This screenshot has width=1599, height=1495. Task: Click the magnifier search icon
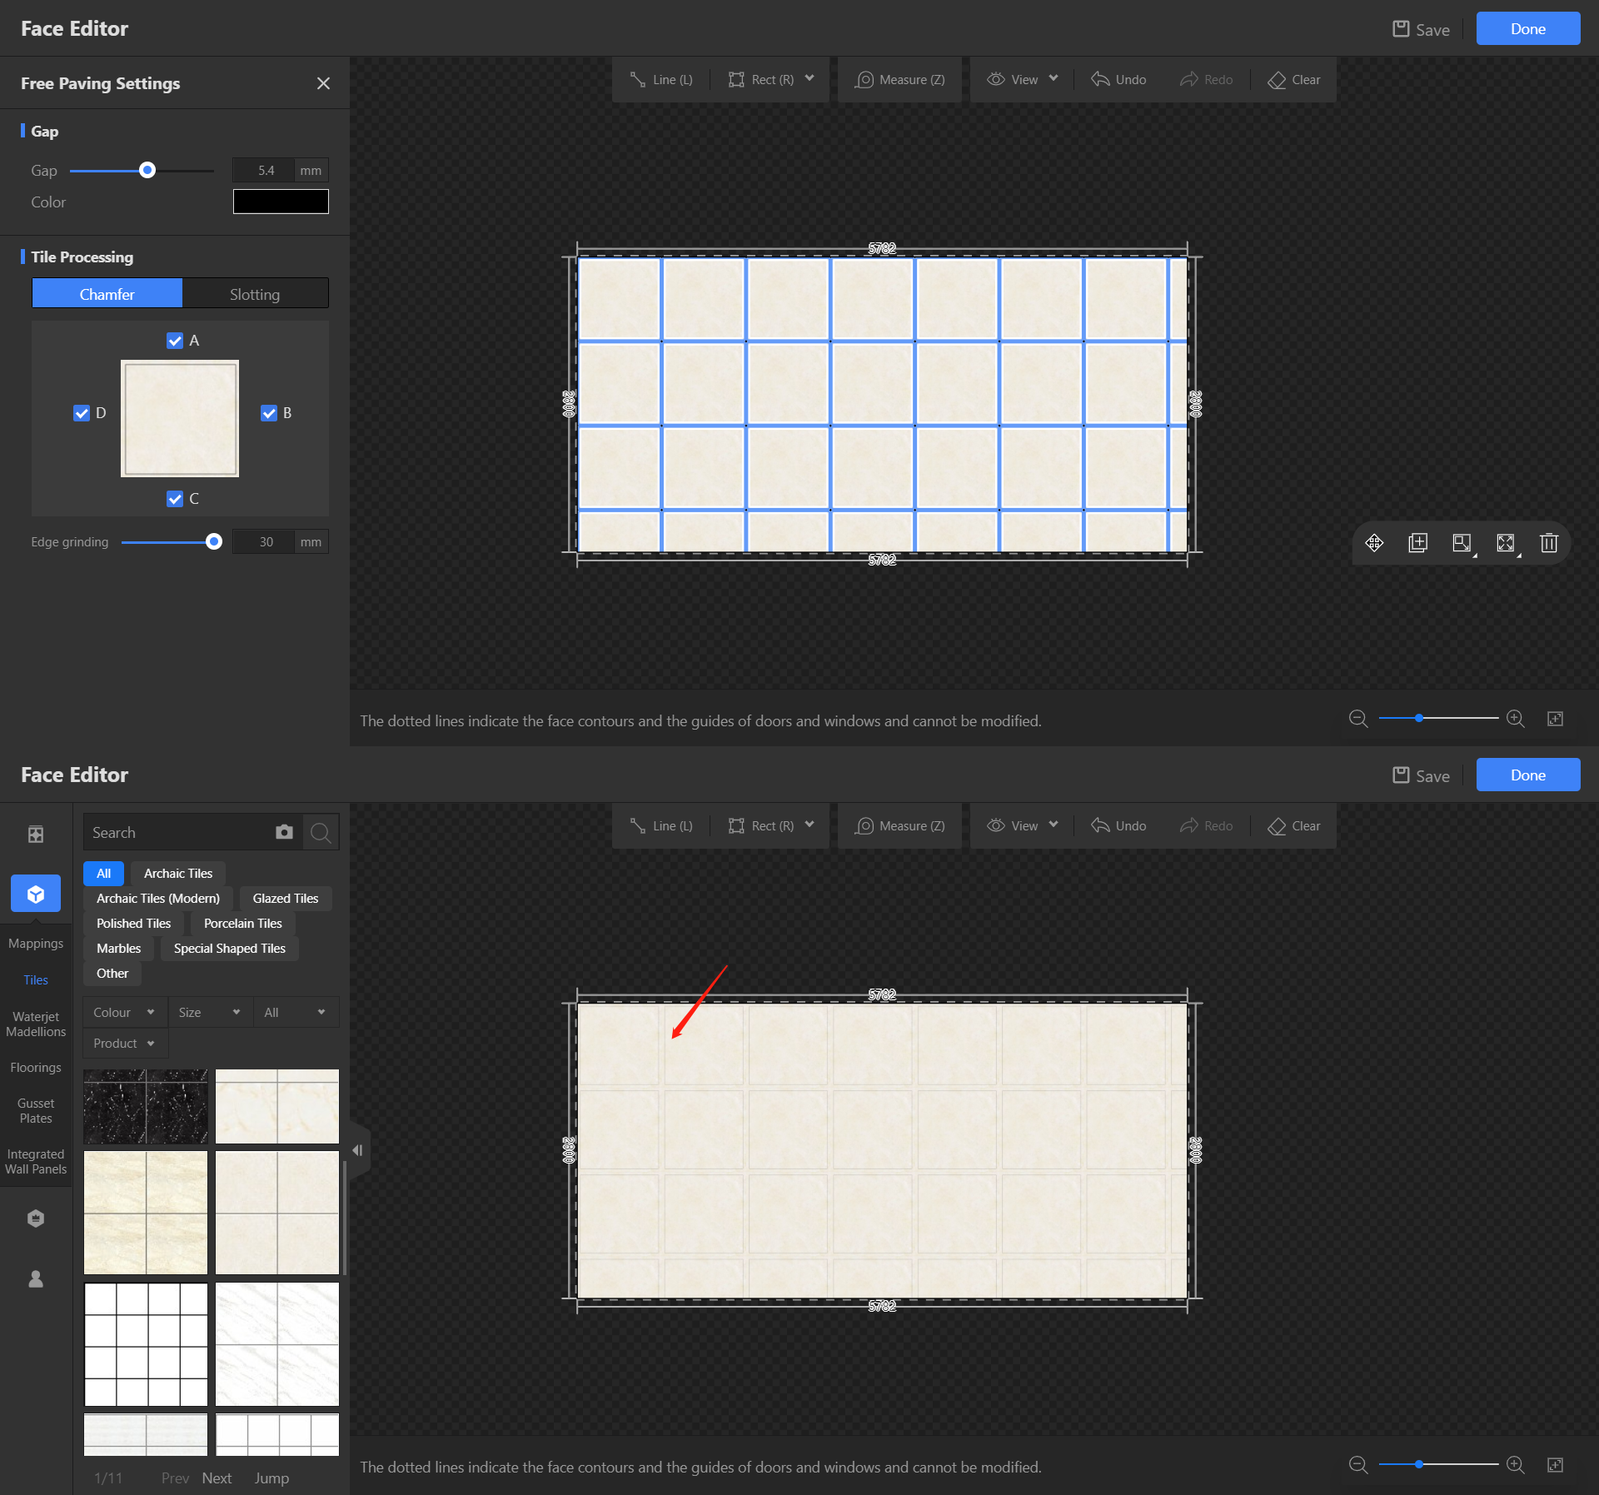(x=321, y=832)
